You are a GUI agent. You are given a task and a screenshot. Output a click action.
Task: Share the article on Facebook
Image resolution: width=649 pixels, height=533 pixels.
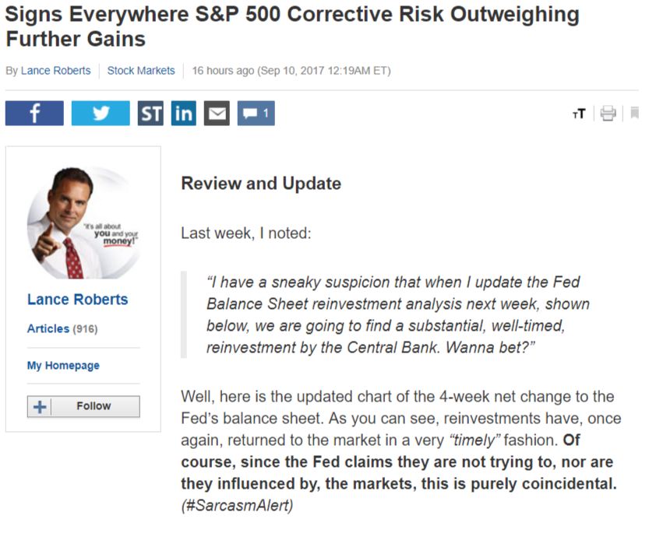point(34,114)
